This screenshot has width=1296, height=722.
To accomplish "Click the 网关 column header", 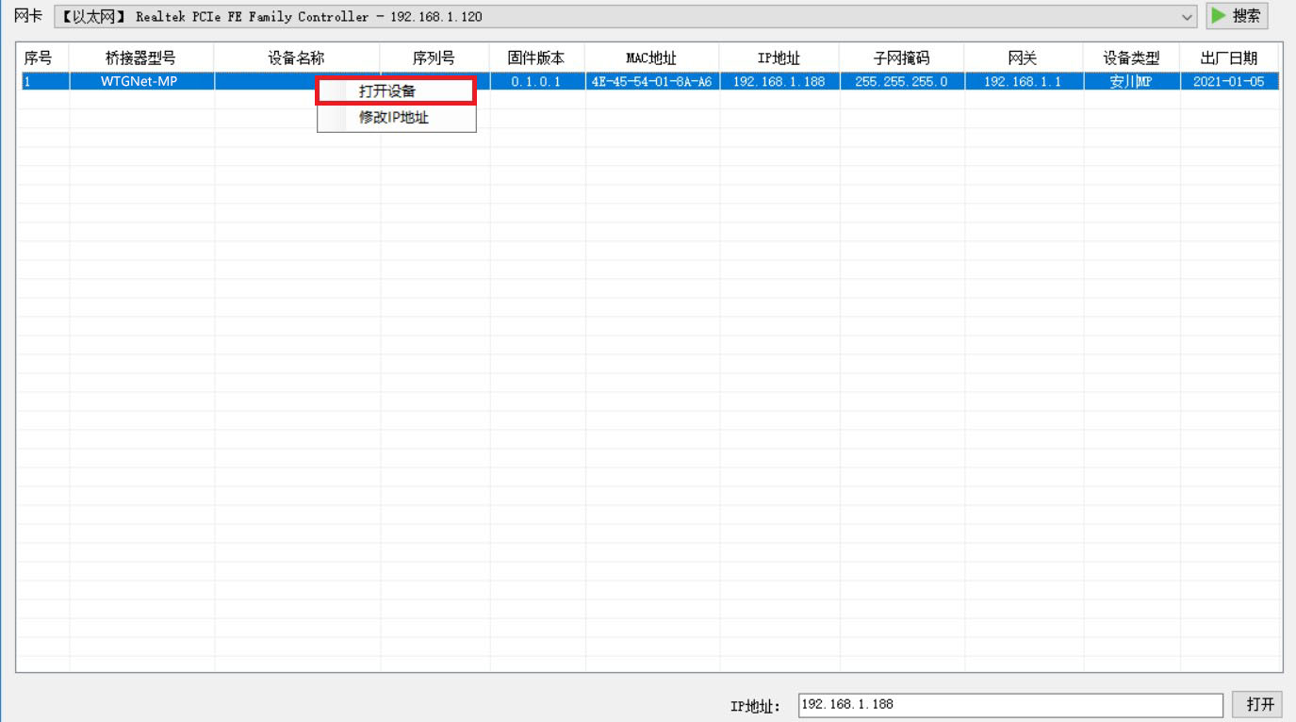I will 1023,57.
